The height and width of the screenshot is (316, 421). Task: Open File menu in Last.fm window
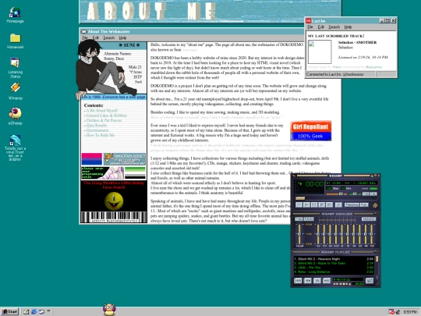click(x=310, y=27)
